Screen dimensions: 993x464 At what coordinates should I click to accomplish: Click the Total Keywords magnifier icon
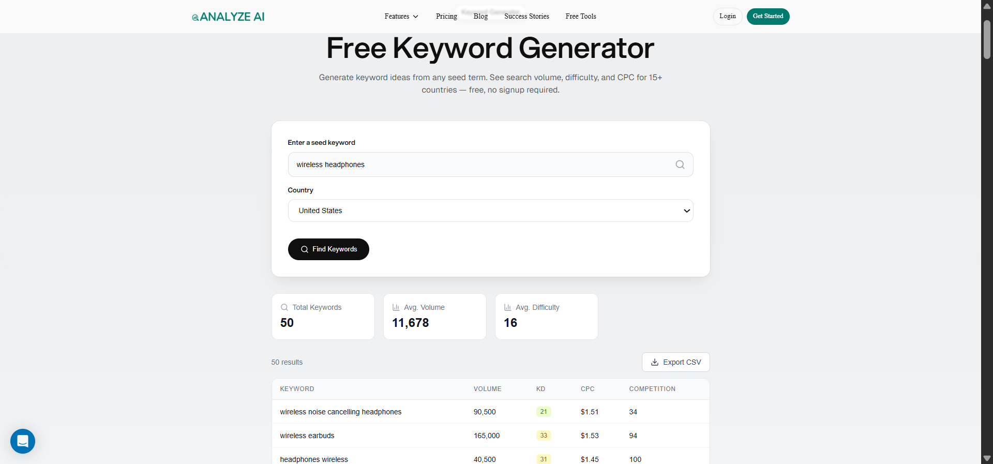(x=284, y=307)
